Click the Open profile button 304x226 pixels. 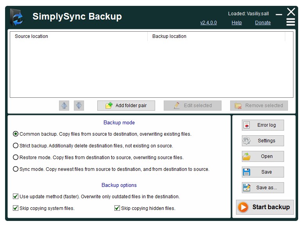[x=263, y=156]
